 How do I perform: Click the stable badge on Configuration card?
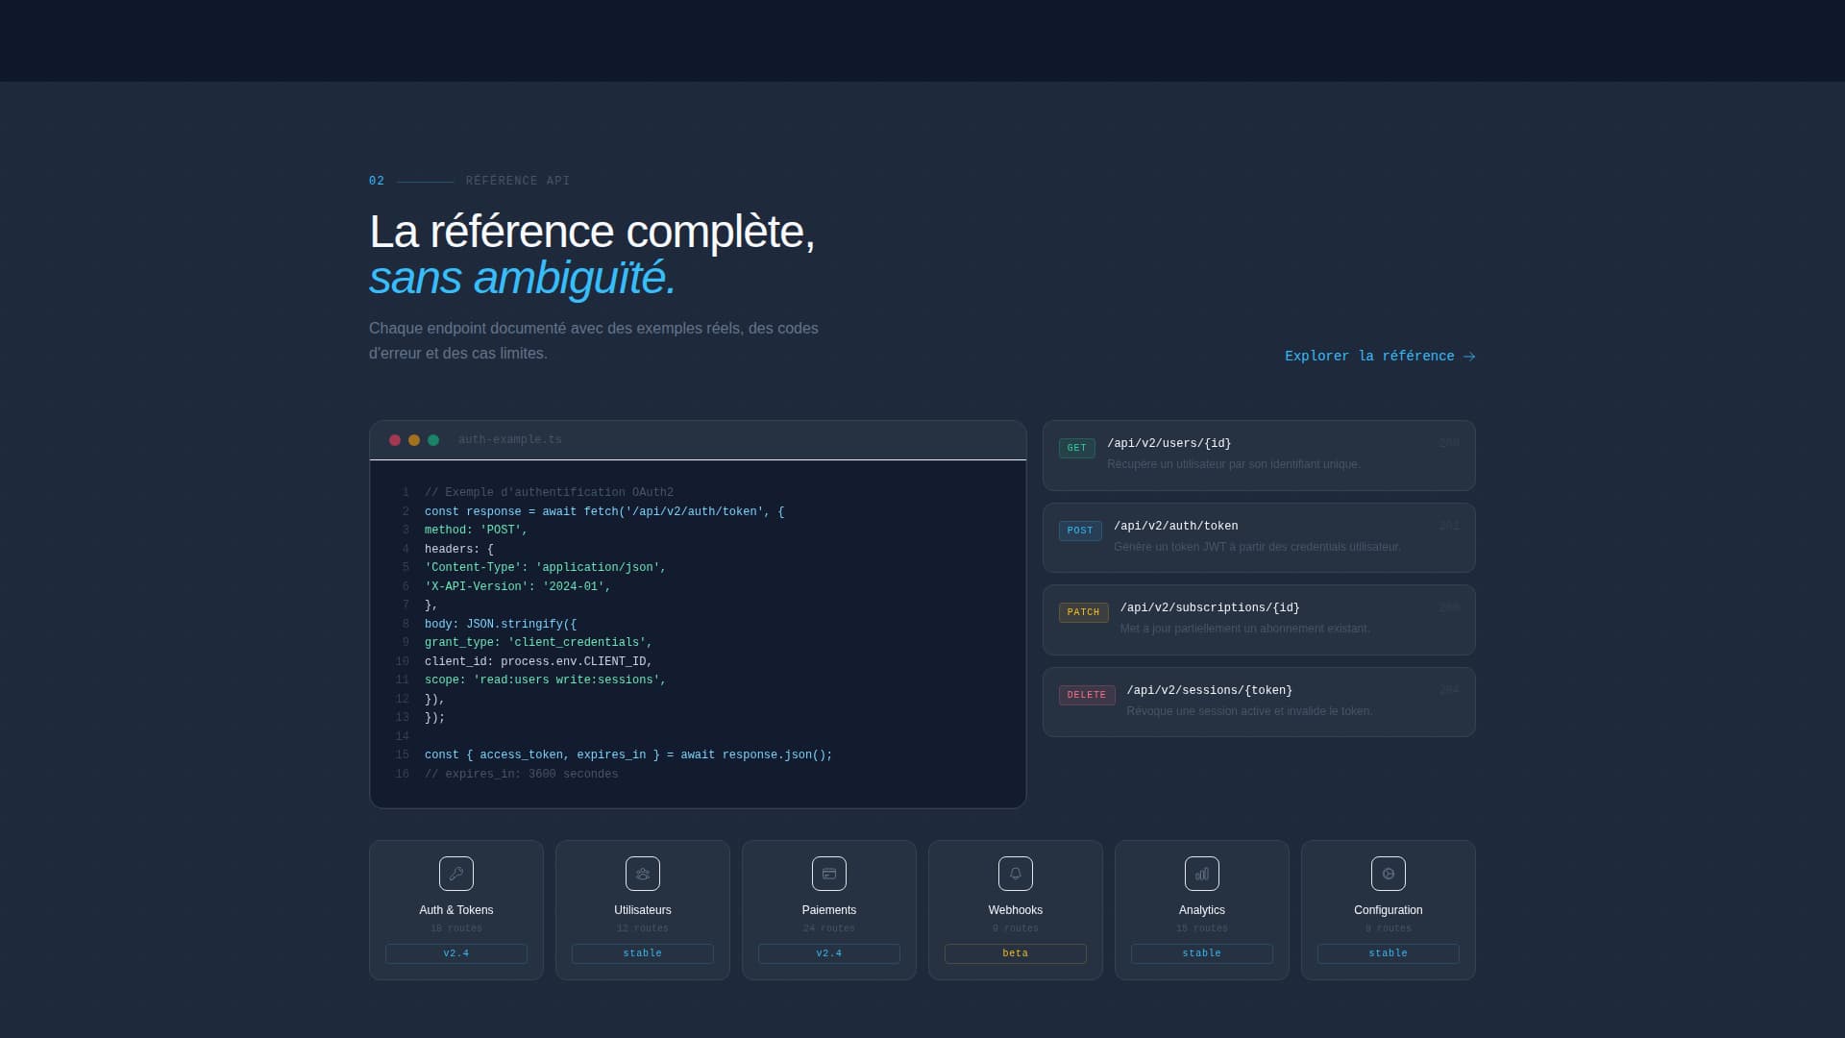(1389, 953)
